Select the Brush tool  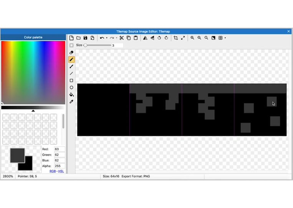point(71,67)
